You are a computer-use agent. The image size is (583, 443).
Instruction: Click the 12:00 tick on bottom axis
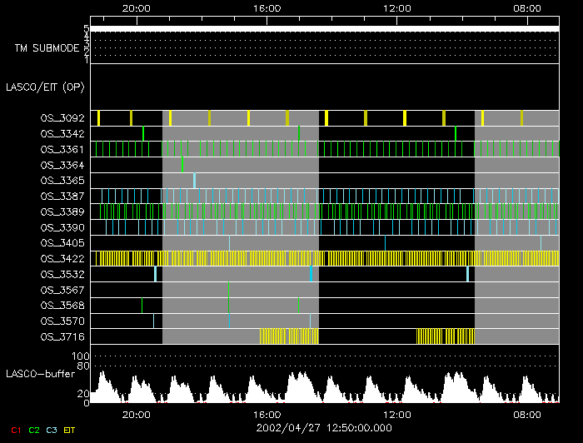[396, 414]
